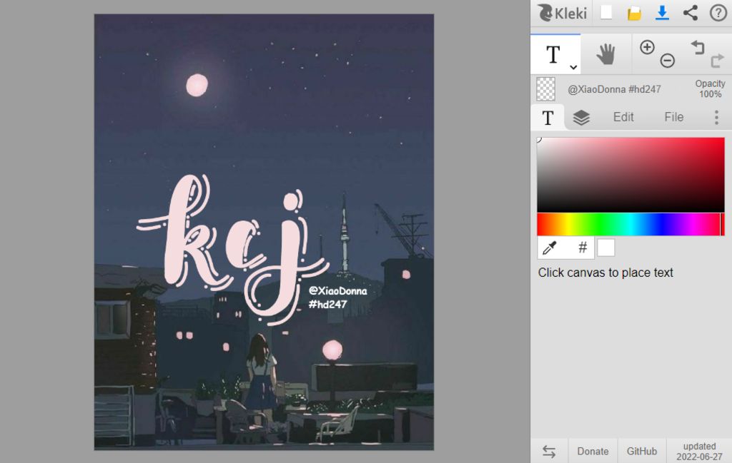Viewport: 732px width, 463px height.
Task: Click the Opacity 100% label
Action: (x=710, y=89)
